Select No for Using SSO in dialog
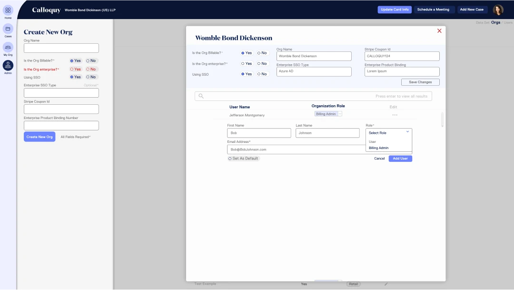Screen dimensions: 514x290 262,74
